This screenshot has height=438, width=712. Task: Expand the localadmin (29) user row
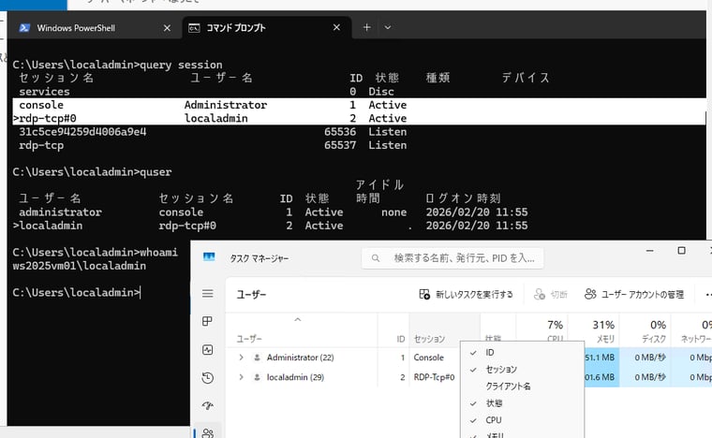click(241, 377)
